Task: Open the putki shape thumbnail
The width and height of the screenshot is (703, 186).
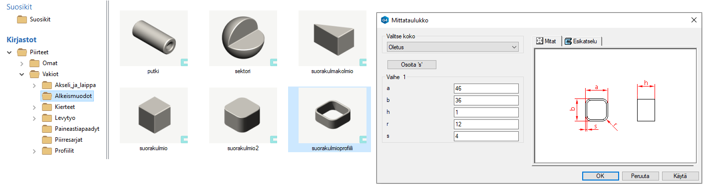Action: (x=154, y=38)
